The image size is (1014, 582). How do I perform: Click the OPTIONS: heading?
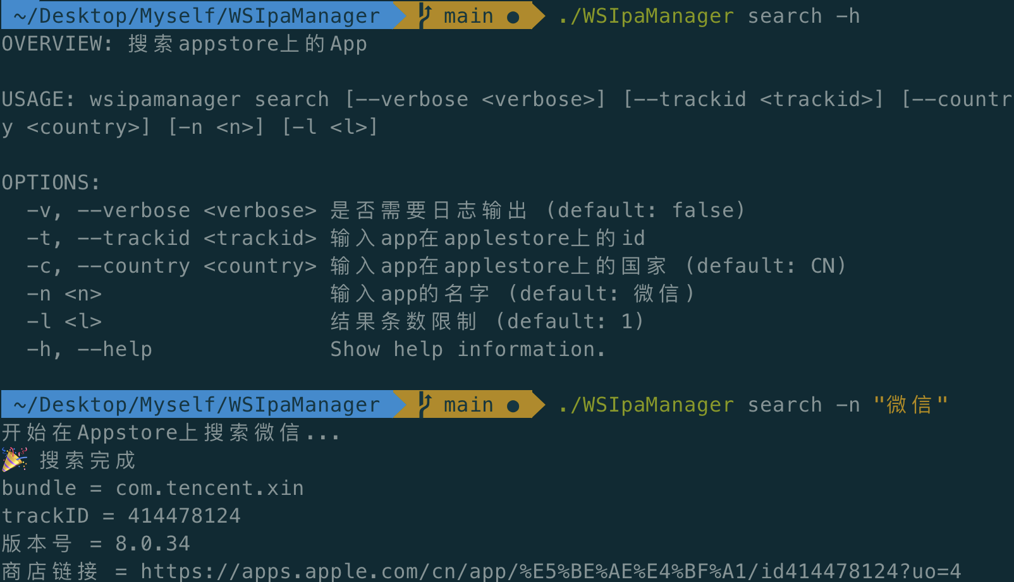coord(51,182)
